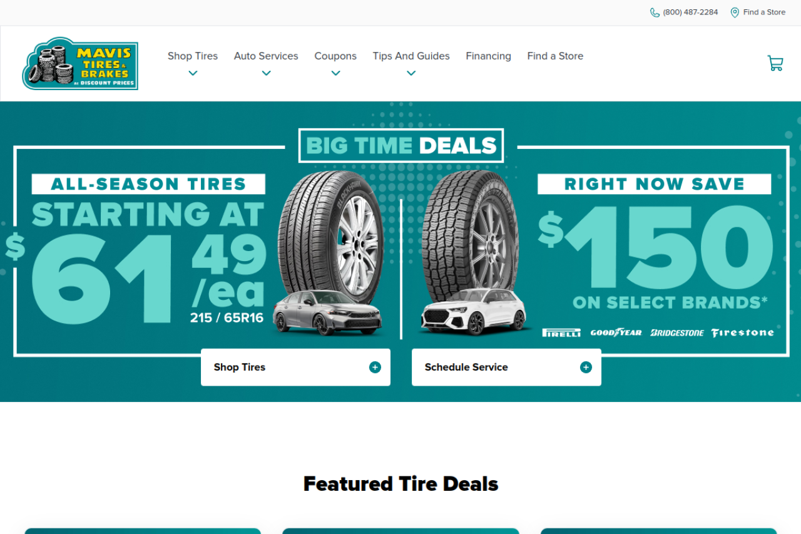Expand the Coupons chevron
This screenshot has height=534, width=801.
[x=335, y=73]
